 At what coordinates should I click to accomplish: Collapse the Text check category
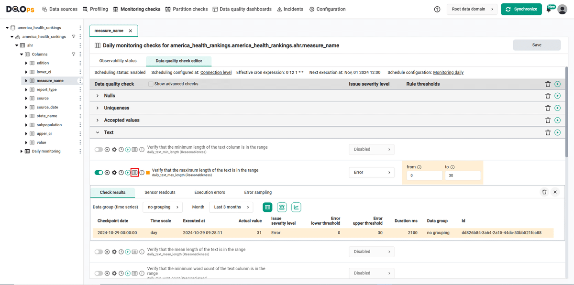pos(98,132)
